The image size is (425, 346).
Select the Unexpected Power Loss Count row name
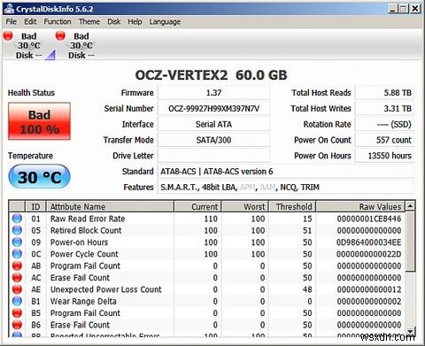[106, 289]
